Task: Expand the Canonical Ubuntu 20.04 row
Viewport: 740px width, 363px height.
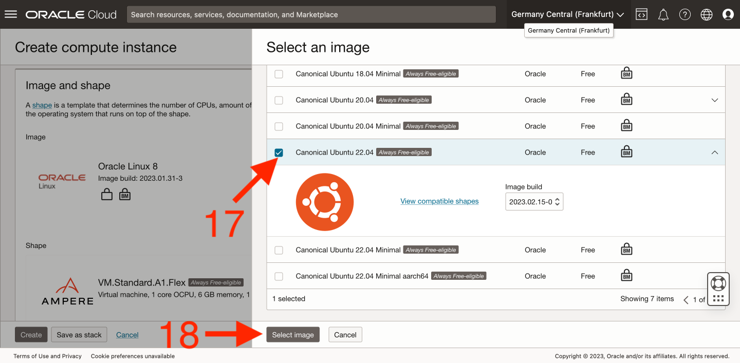Action: (x=714, y=100)
